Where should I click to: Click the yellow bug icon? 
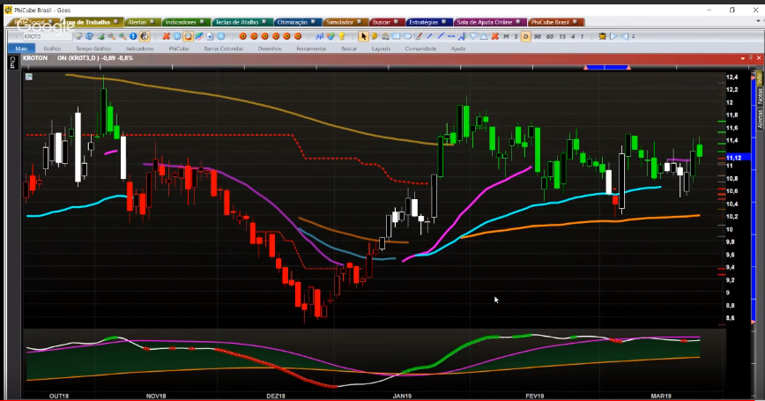click(x=603, y=36)
